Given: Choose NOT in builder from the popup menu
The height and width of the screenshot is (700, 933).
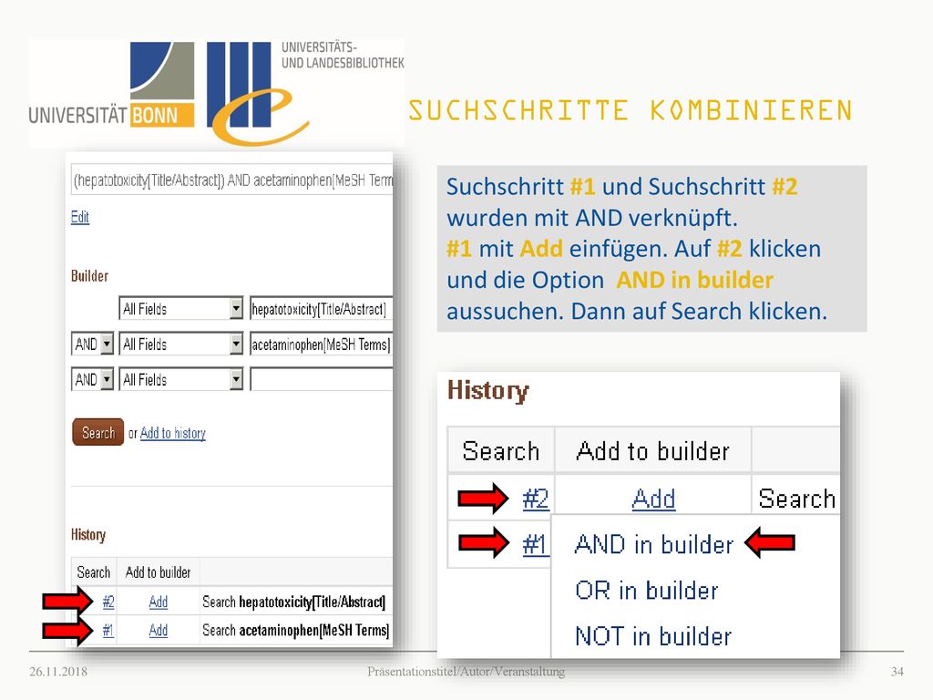Looking at the screenshot, I should (653, 636).
